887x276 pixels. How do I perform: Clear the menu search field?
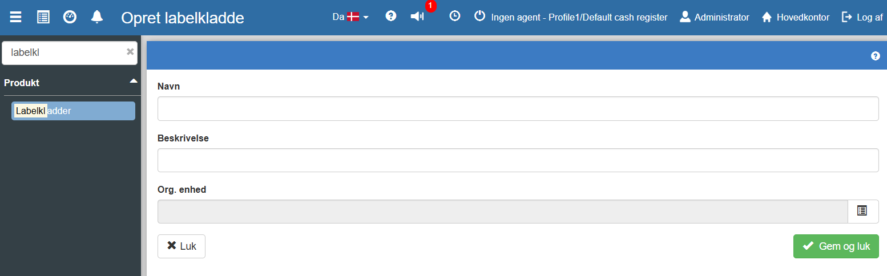130,52
